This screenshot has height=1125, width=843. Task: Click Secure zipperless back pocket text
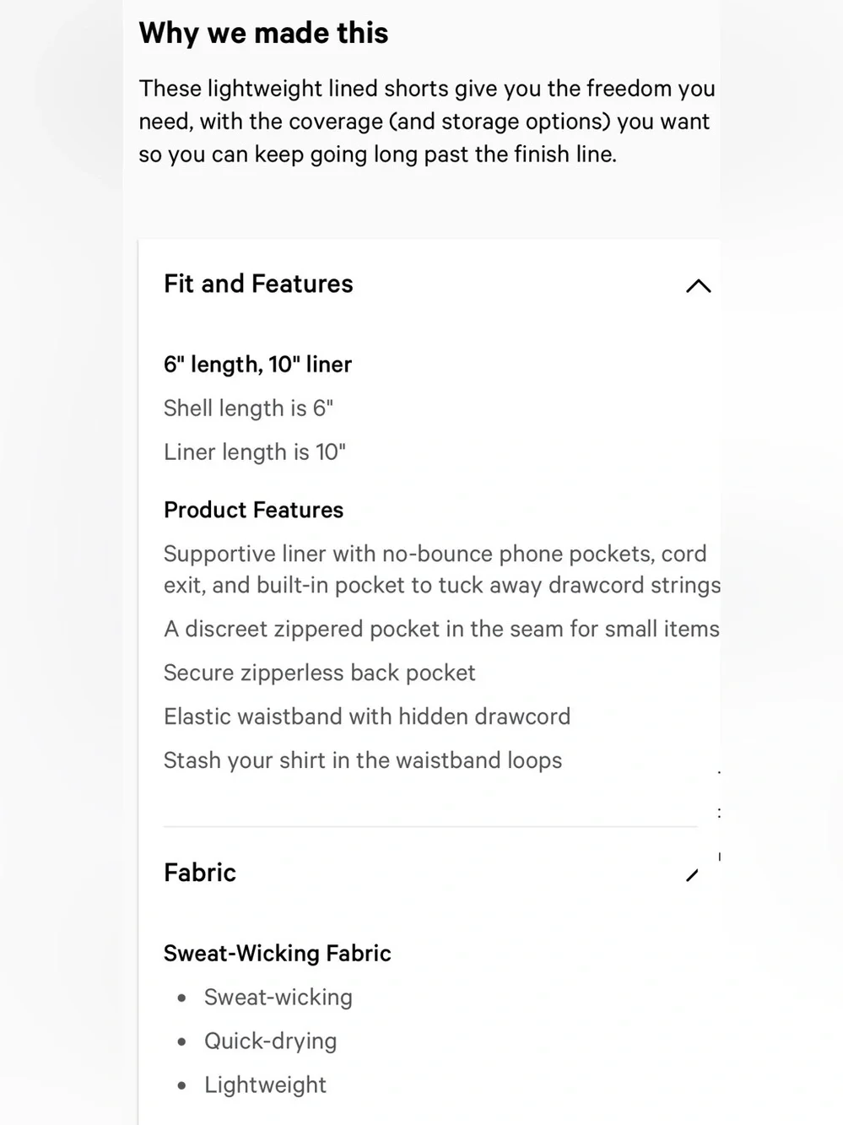319,673
